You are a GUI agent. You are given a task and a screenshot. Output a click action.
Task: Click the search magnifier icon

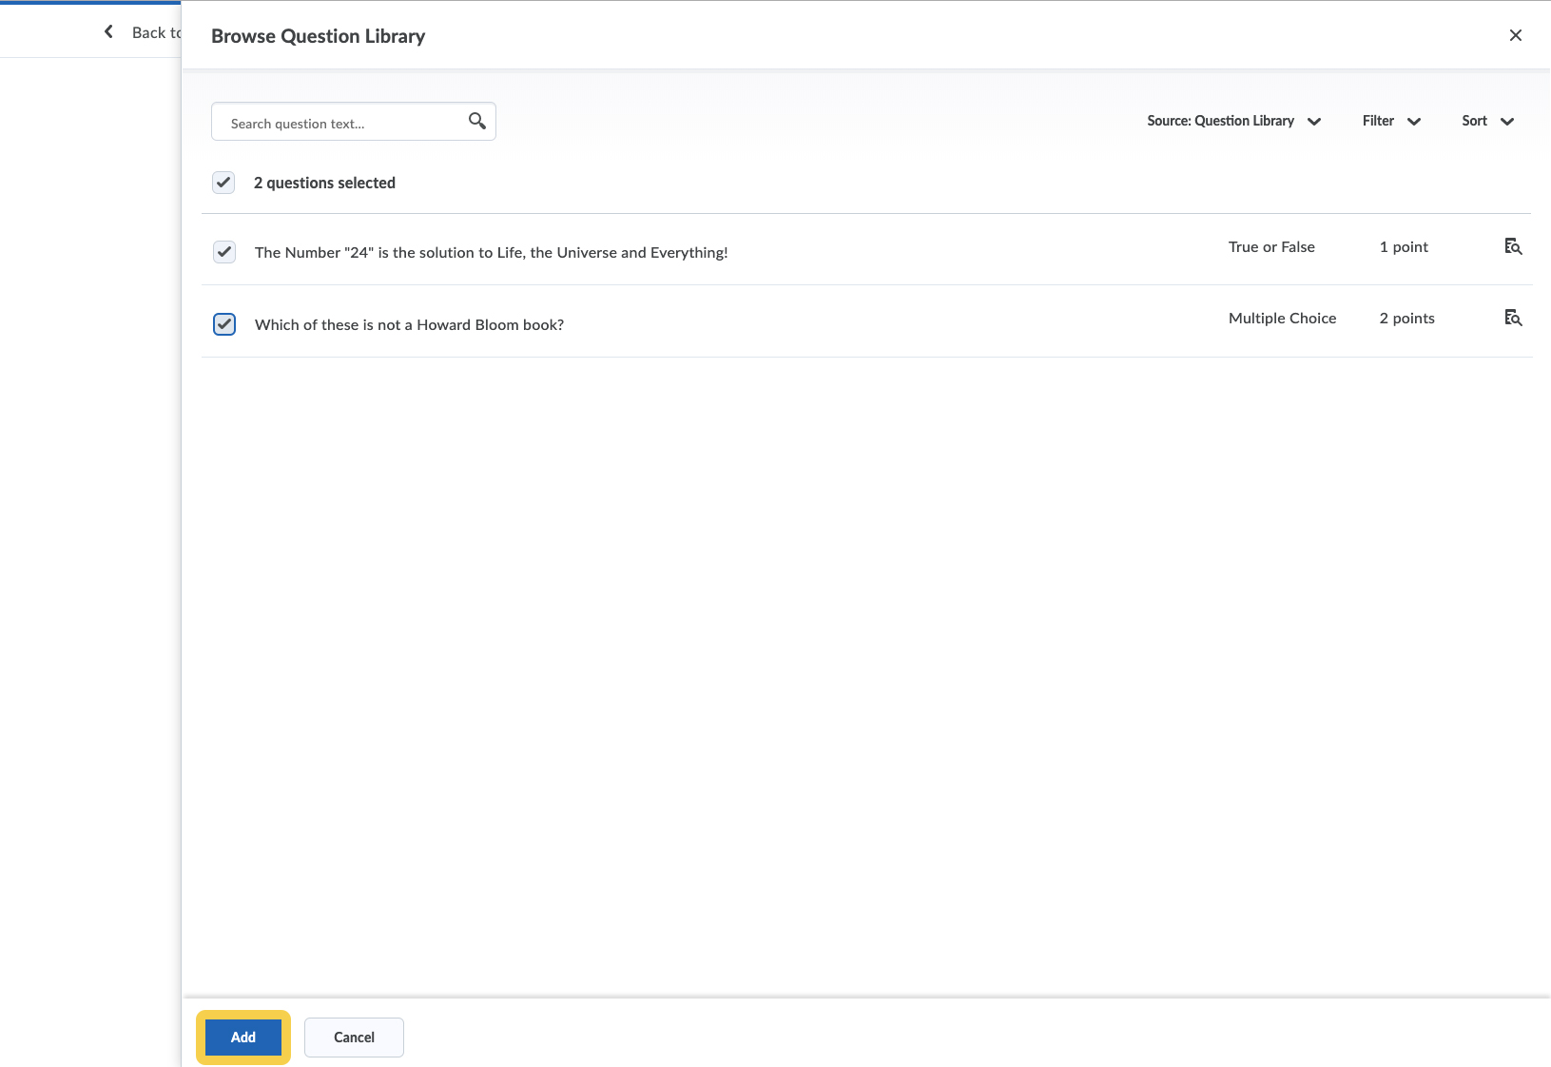click(477, 121)
